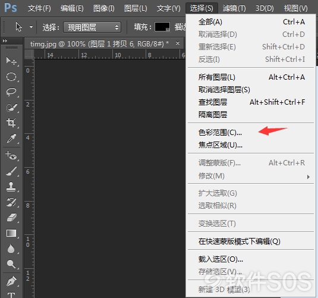Close the timg.jpg document tab
Image resolution: width=318 pixels, height=298 pixels.
178,43
